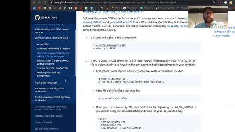235x132 pixels.
Task: Open the Knowledge Wiki GitHub bookmark
Action: coord(165,8)
